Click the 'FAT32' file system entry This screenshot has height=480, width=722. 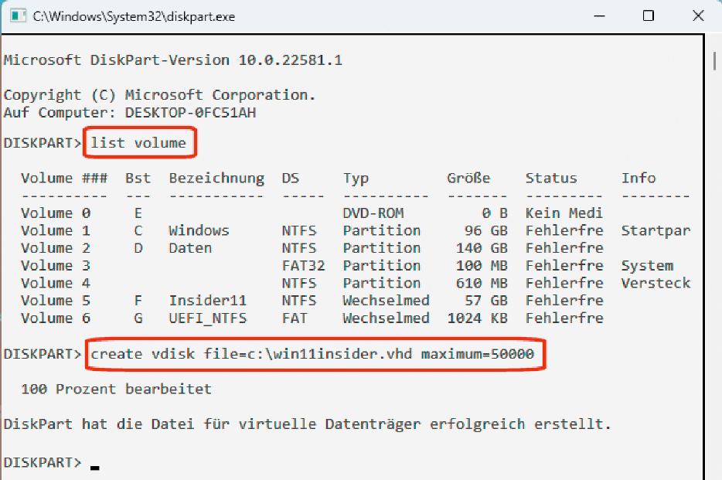[x=304, y=266]
